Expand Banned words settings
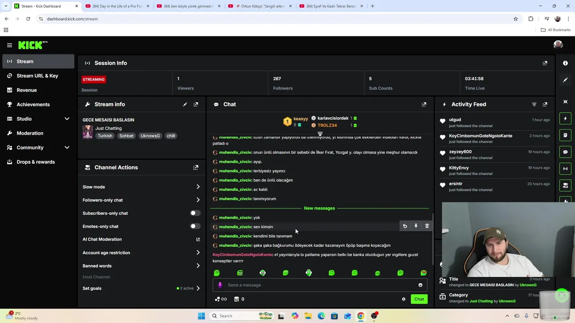575x323 pixels. coord(198,266)
